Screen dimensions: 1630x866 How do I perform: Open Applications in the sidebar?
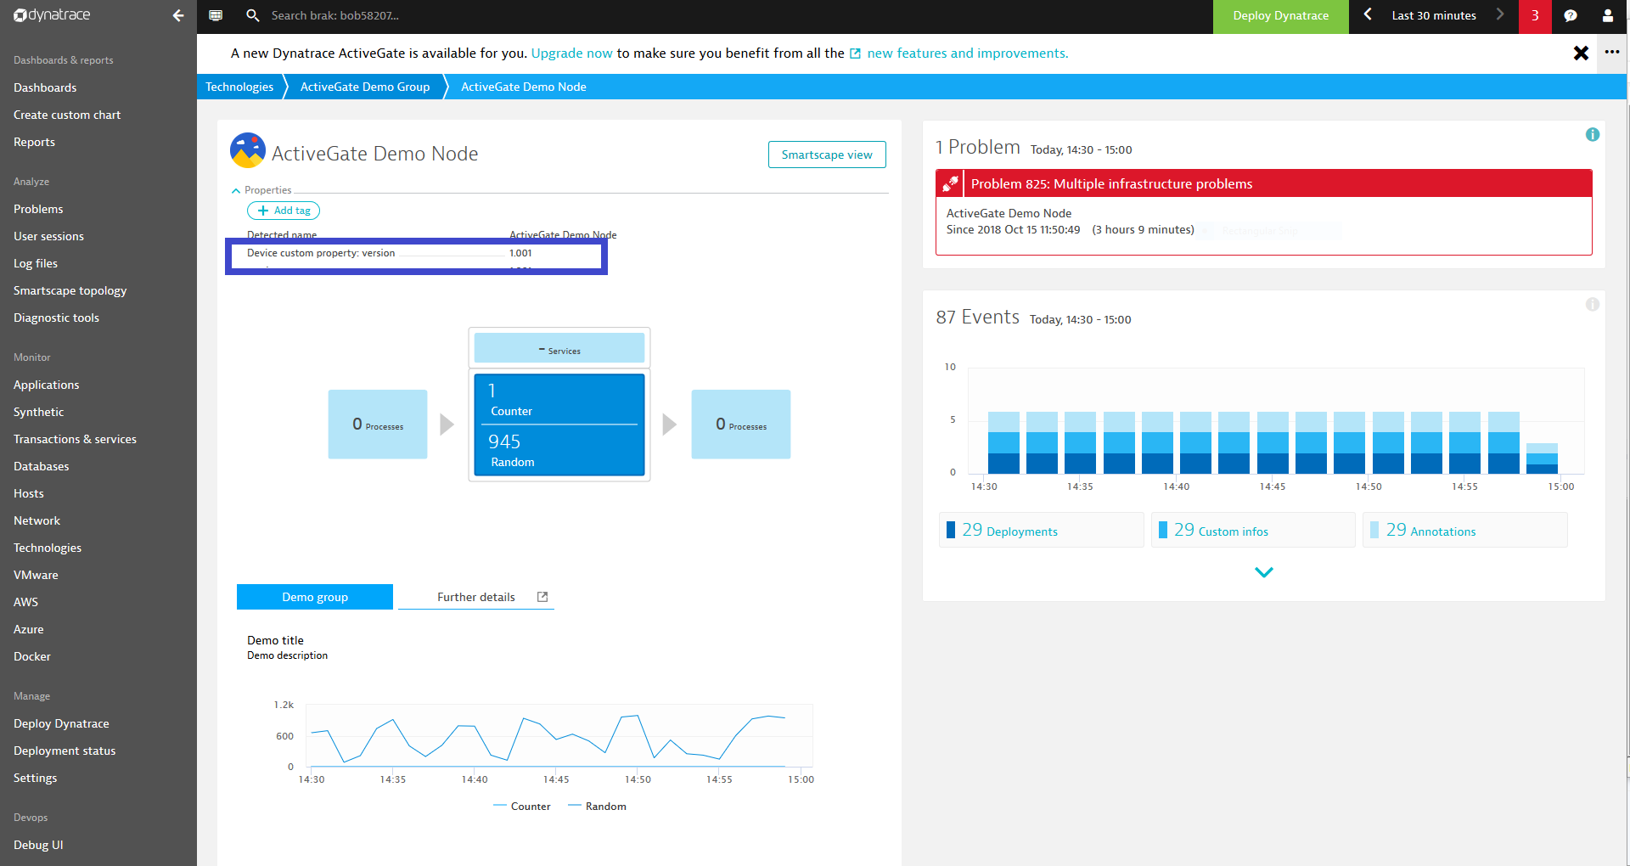(x=46, y=385)
